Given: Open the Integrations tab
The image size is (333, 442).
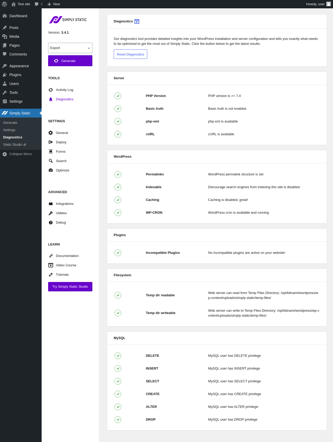Looking at the screenshot, I should point(65,204).
